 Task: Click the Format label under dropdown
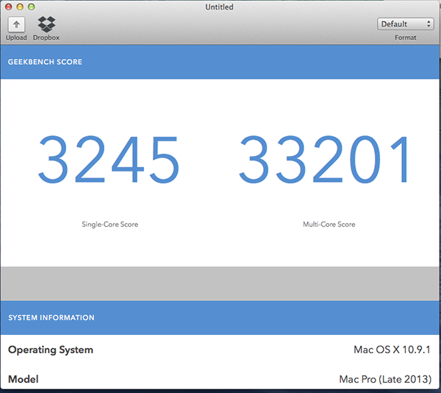coord(405,38)
